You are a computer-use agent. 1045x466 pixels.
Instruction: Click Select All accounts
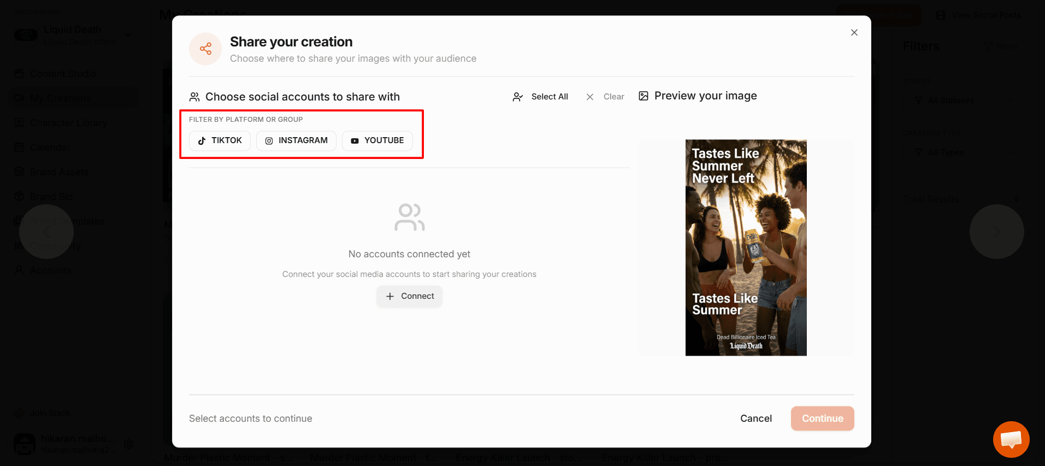pyautogui.click(x=541, y=97)
